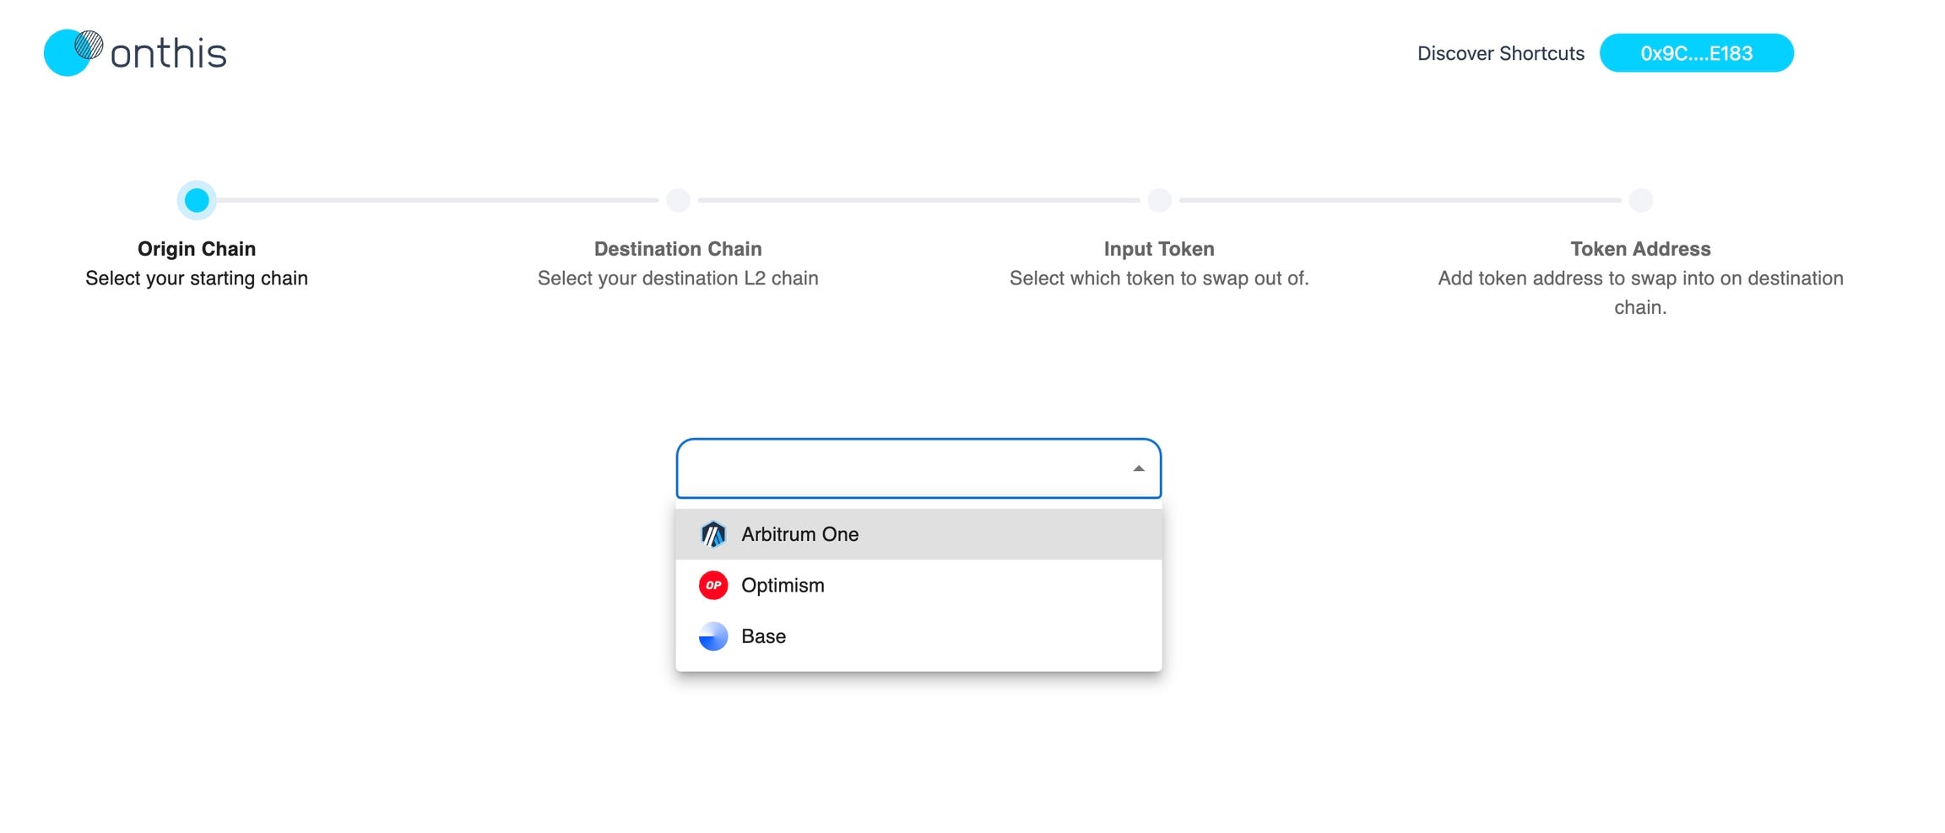
Task: Choose Optimism as the origin chain
Action: click(918, 585)
